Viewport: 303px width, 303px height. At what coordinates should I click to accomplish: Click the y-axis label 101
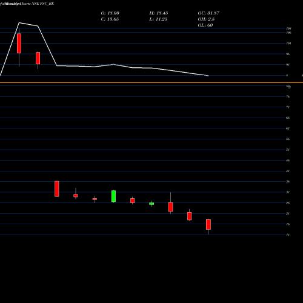289,44
